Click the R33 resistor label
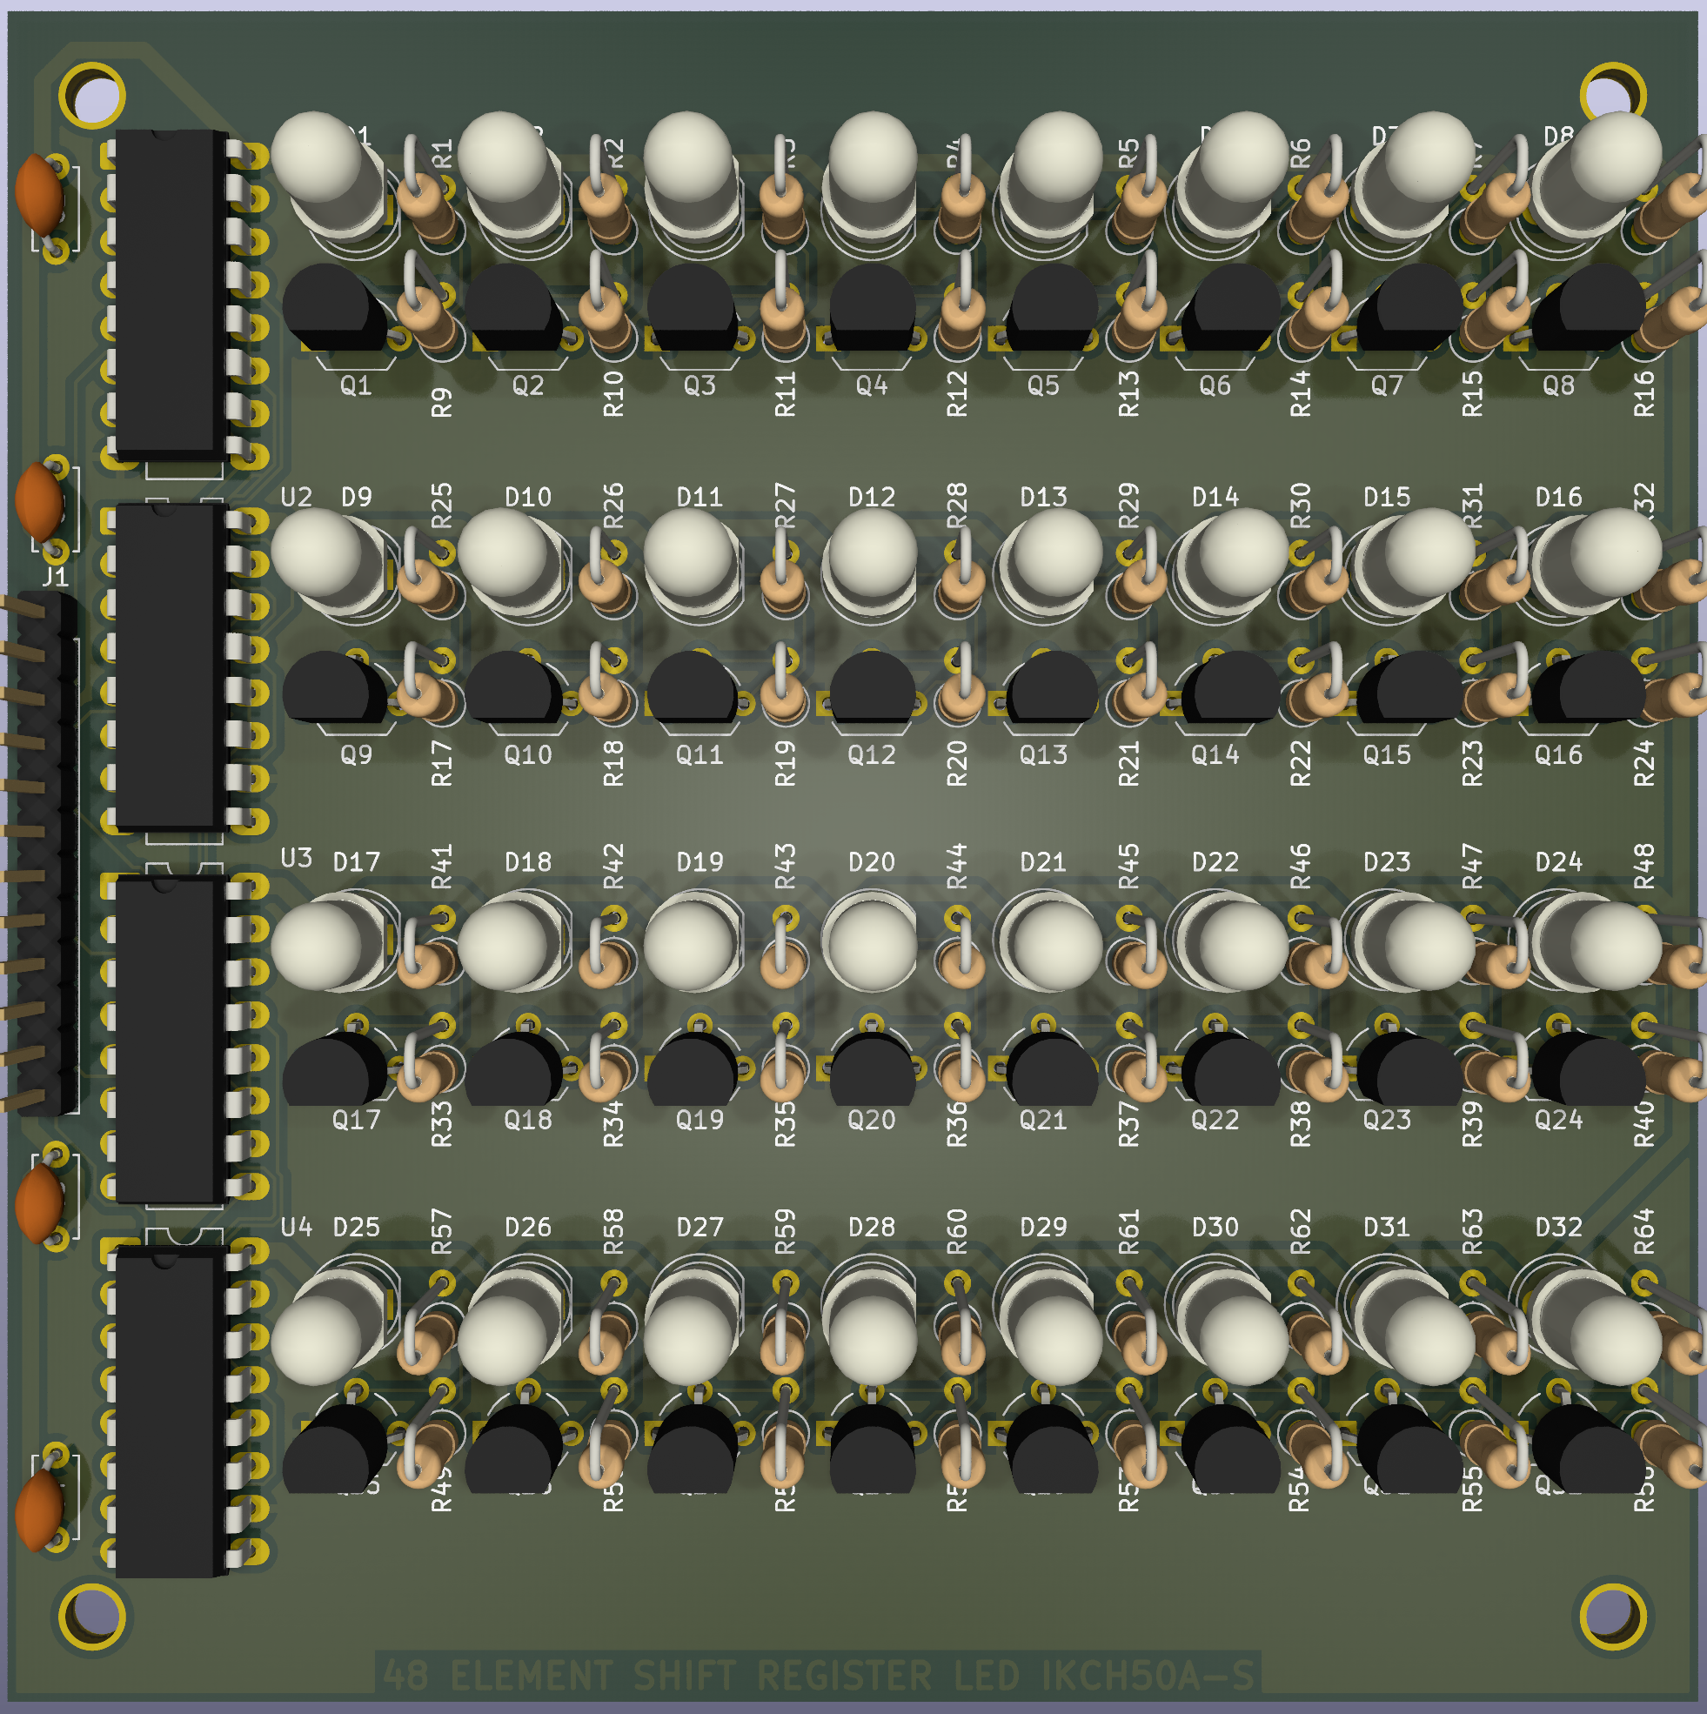This screenshot has width=1707, height=1714. (x=441, y=1124)
